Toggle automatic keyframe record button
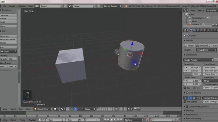Screen dimensions: 218x122 click(x=147, y=120)
